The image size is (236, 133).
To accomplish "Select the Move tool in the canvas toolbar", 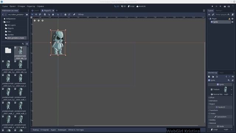I will 36,14.
